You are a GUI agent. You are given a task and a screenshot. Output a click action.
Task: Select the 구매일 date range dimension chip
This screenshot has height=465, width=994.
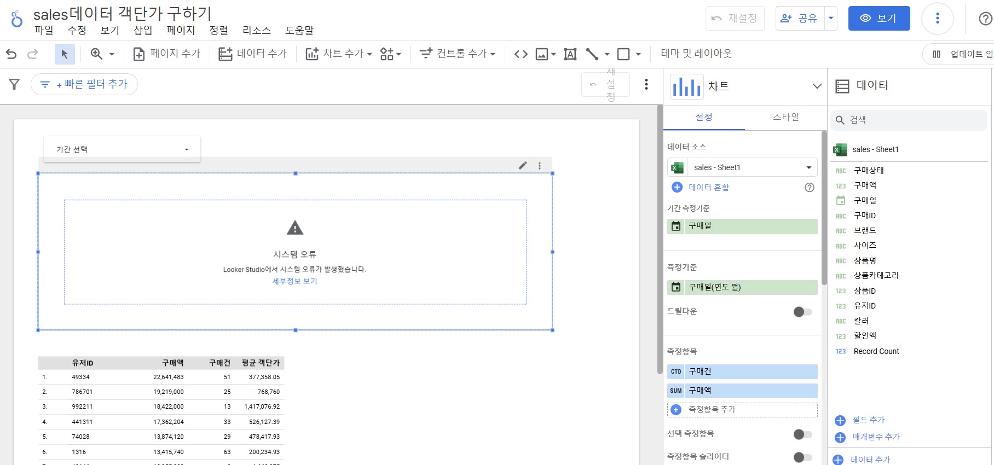pos(742,226)
